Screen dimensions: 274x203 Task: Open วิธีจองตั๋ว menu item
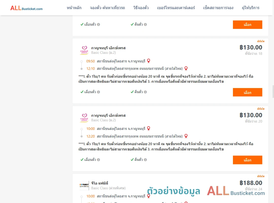tap(141, 8)
